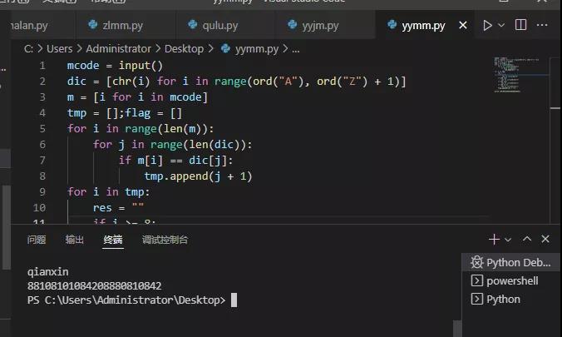Run the Python file with play button
Screen dimensions: 562x337
click(x=487, y=25)
